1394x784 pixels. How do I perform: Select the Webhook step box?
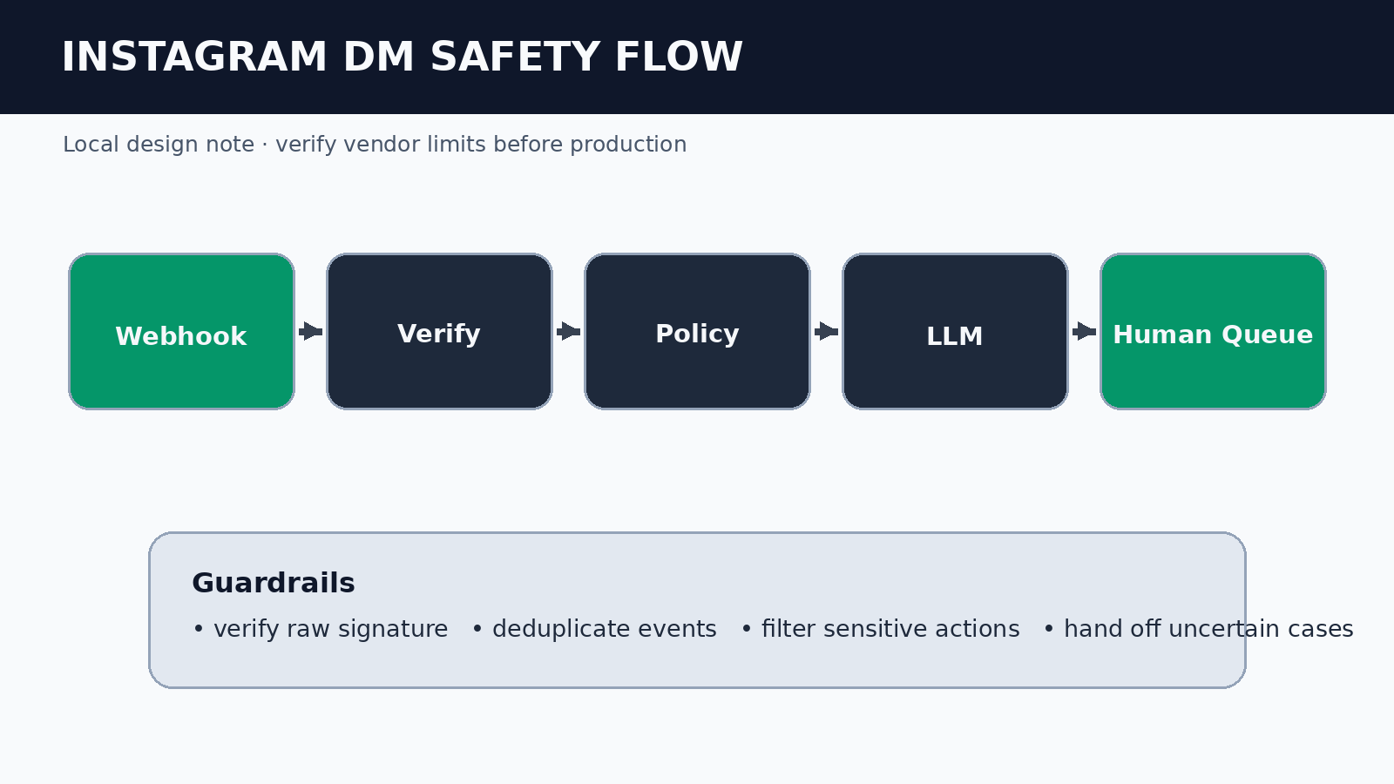tap(182, 331)
